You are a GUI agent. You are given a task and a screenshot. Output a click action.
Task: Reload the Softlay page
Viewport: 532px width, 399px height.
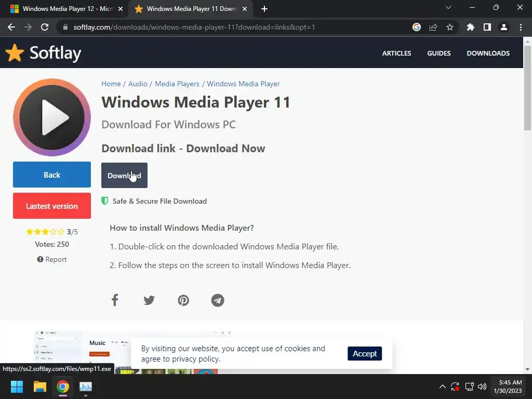click(45, 27)
